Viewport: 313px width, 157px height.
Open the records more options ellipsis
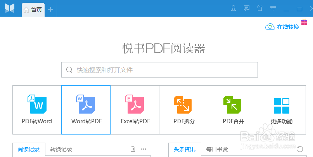pos(144,149)
